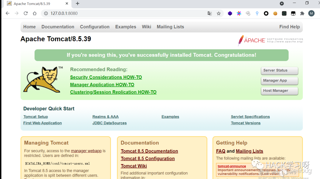Open Find Help in the nav bar
Screen dimensions: 320x179
click(289, 27)
